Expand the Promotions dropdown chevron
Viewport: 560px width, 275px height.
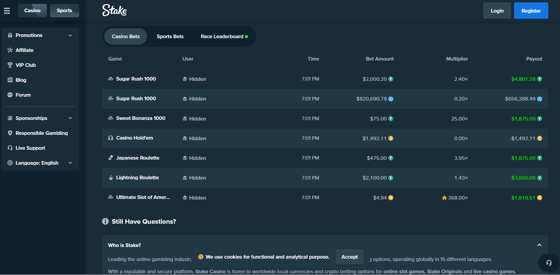pyautogui.click(x=70, y=35)
